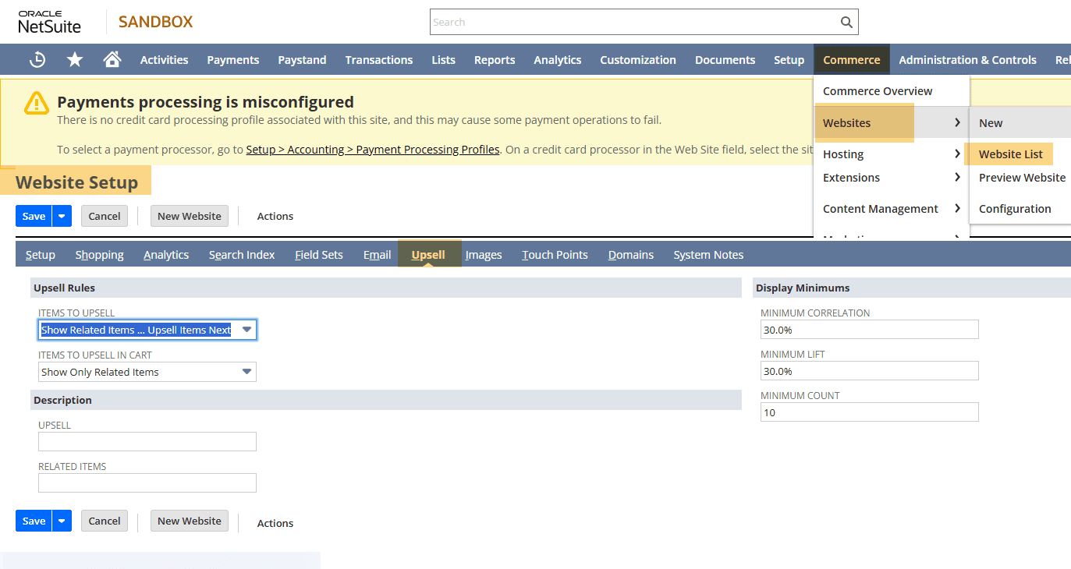Click the bottom New Website button
Viewport: 1071px width, 569px height.
pyautogui.click(x=190, y=521)
